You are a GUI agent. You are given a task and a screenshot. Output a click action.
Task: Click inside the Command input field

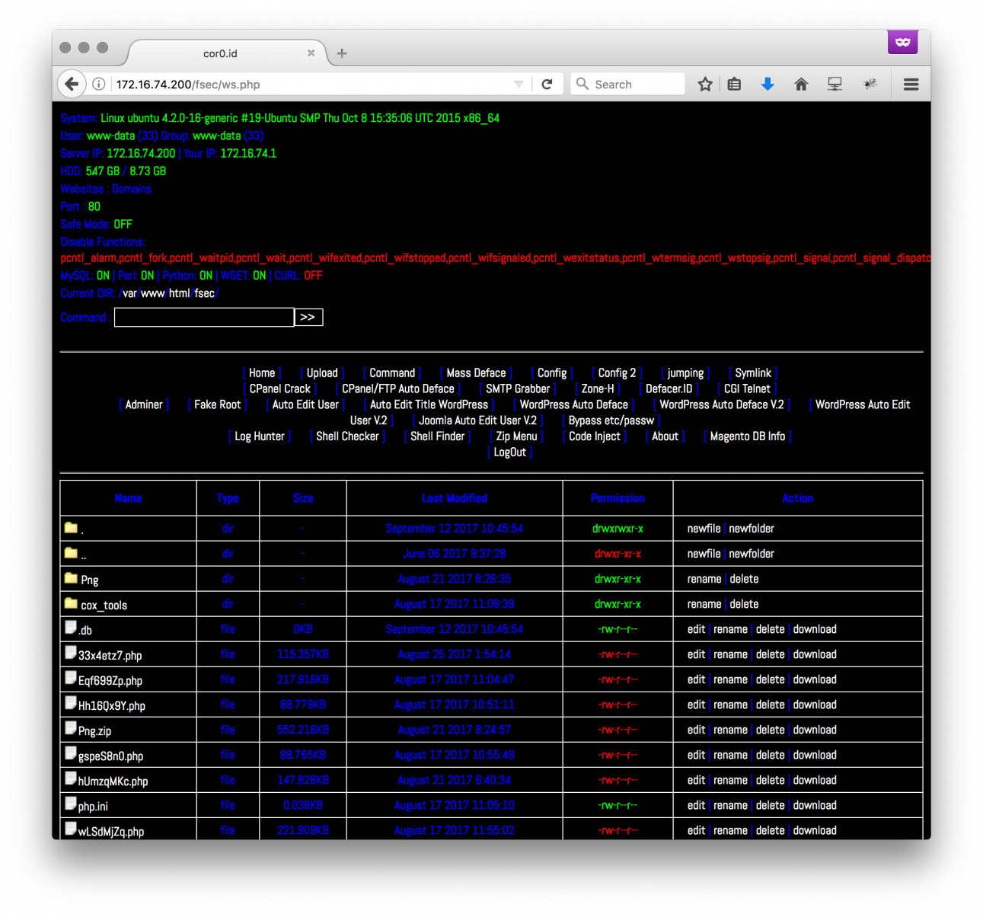pos(203,317)
